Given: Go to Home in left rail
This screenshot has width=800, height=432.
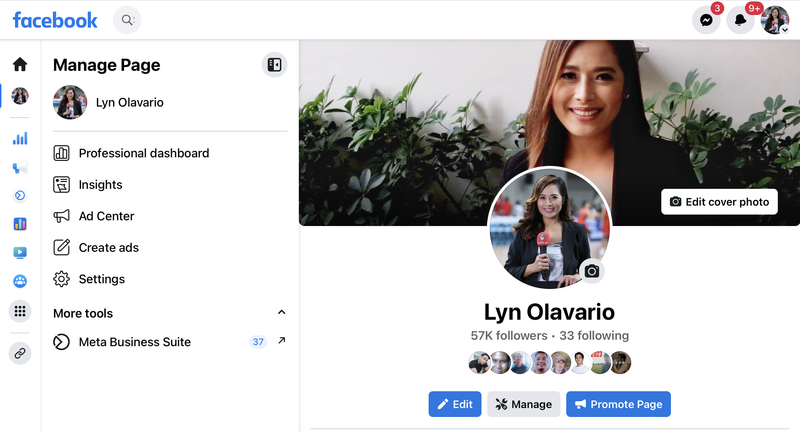Looking at the screenshot, I should pyautogui.click(x=20, y=64).
